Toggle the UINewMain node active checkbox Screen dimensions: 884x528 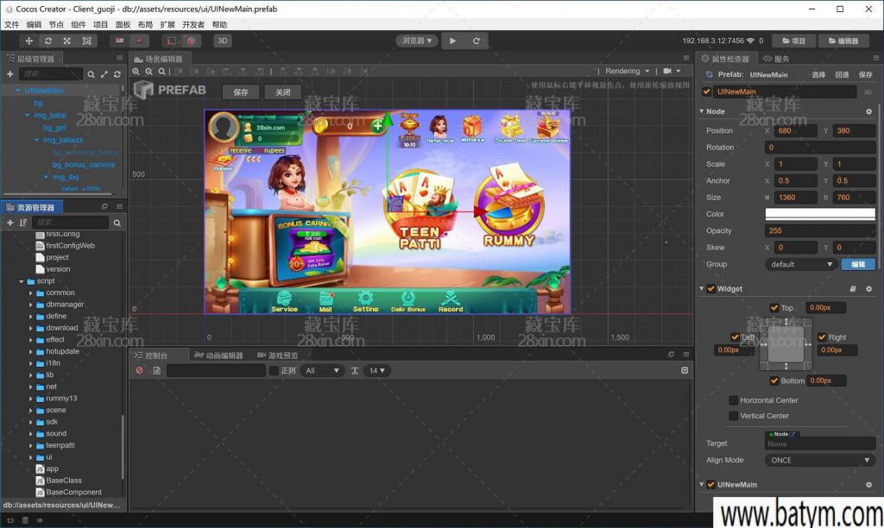point(706,91)
